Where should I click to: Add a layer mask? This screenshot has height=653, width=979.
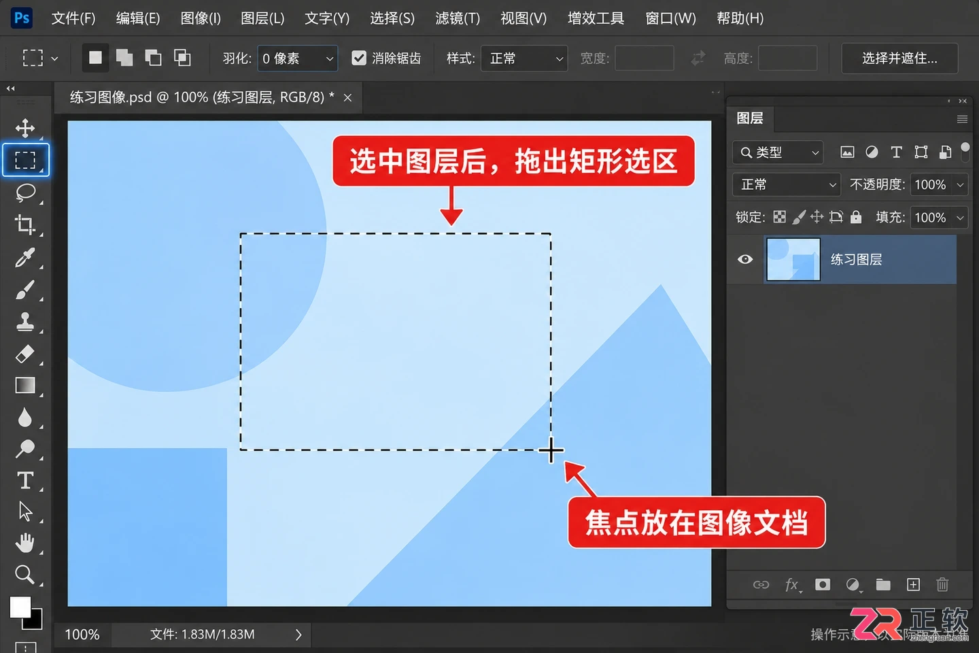tap(823, 584)
